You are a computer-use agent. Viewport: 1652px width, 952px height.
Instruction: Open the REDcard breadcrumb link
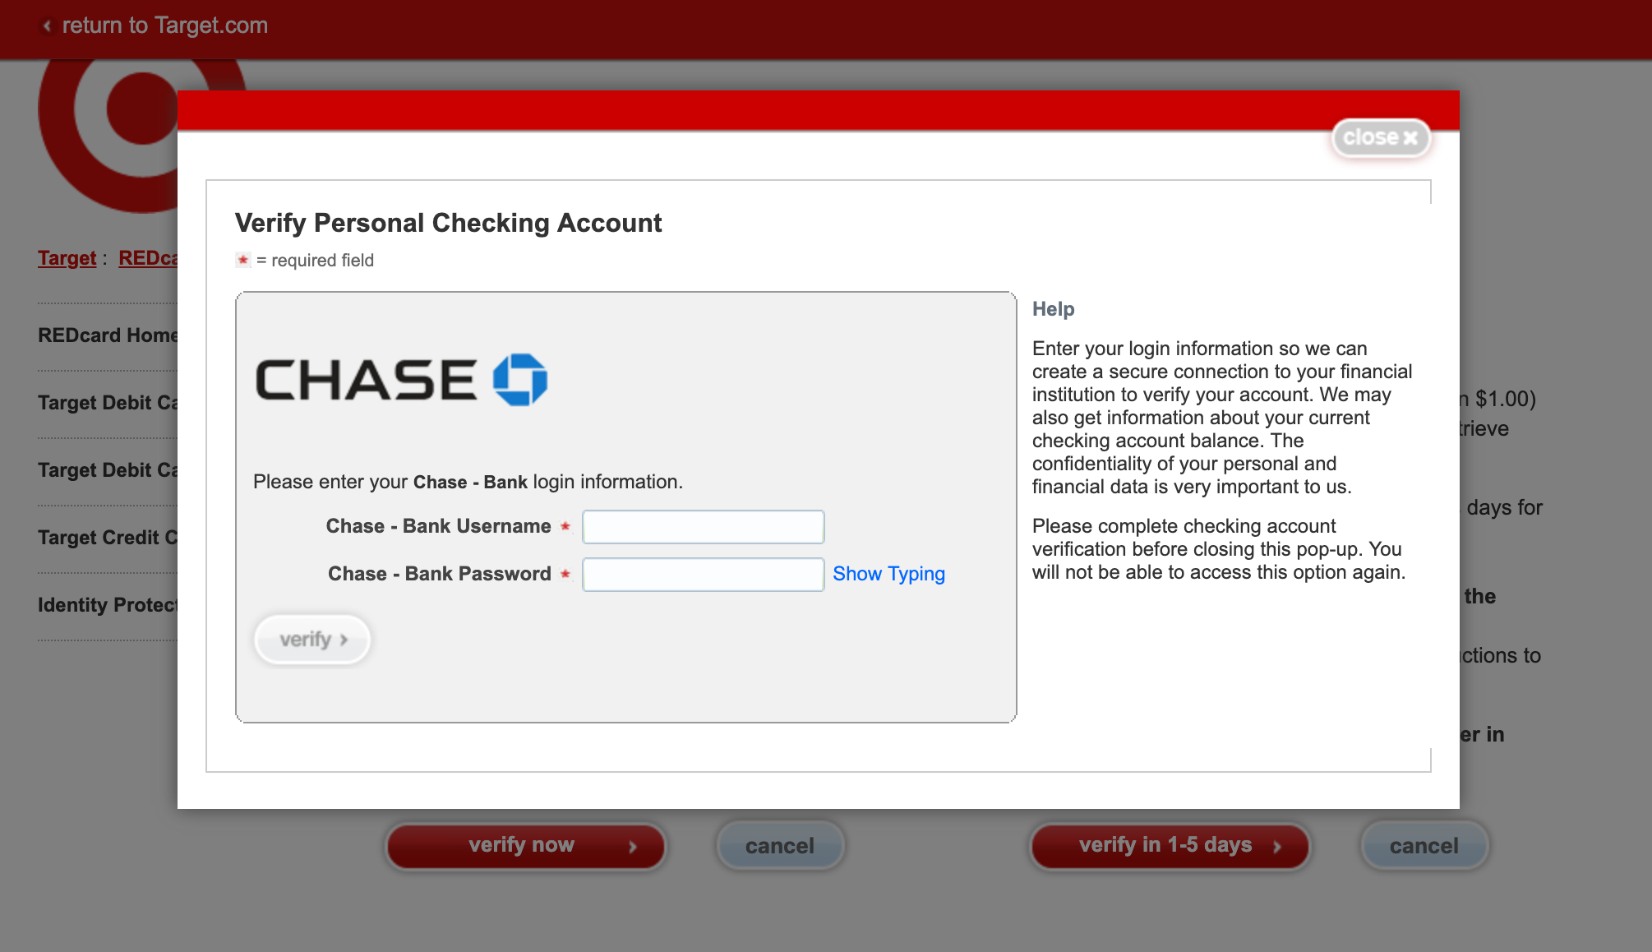(x=148, y=258)
